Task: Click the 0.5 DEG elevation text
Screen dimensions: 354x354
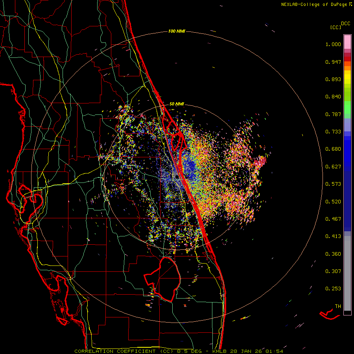Action: pos(189,351)
